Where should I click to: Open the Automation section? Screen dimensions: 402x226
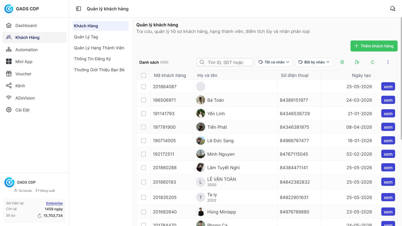34,50
